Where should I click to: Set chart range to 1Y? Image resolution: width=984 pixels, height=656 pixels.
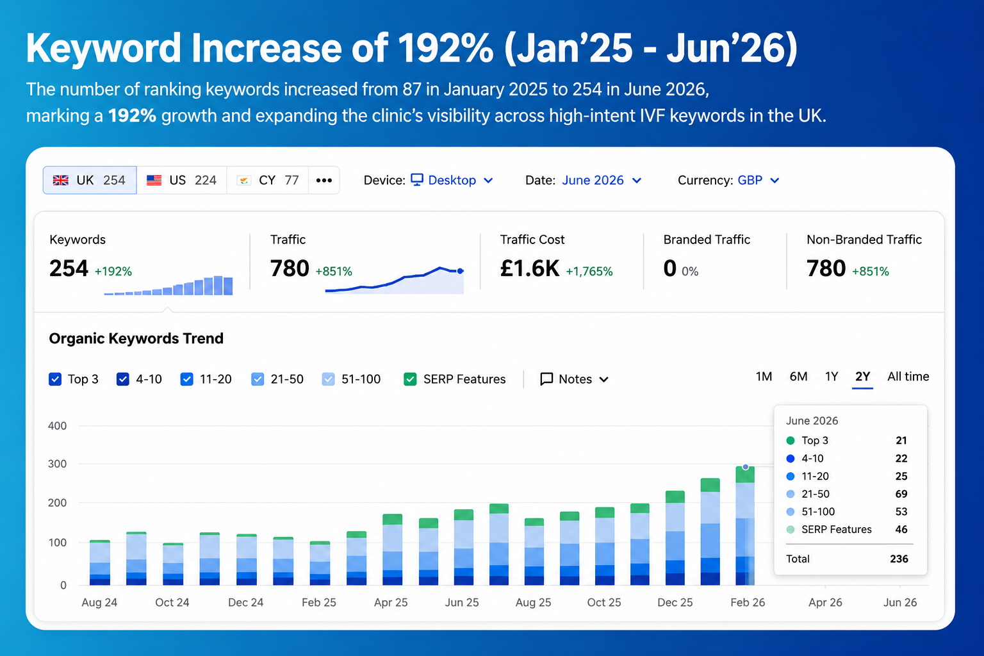(x=832, y=377)
